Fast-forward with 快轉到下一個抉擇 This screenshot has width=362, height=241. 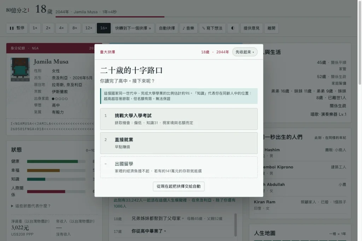(x=133, y=28)
